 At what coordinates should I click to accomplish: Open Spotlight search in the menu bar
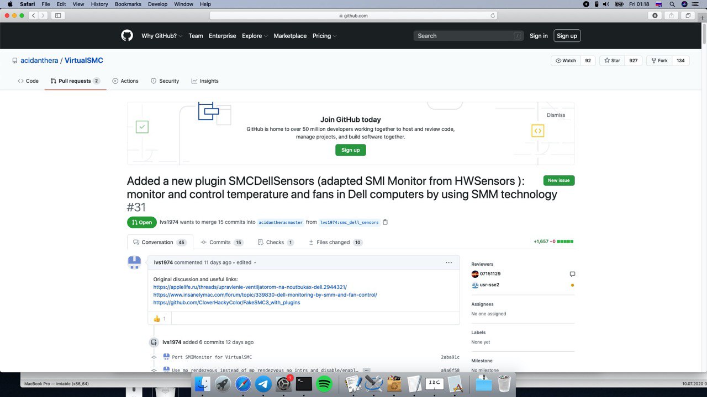[x=672, y=4]
